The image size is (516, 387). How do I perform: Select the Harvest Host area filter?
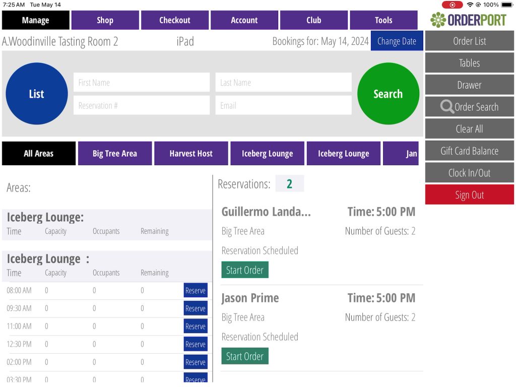[x=191, y=154]
